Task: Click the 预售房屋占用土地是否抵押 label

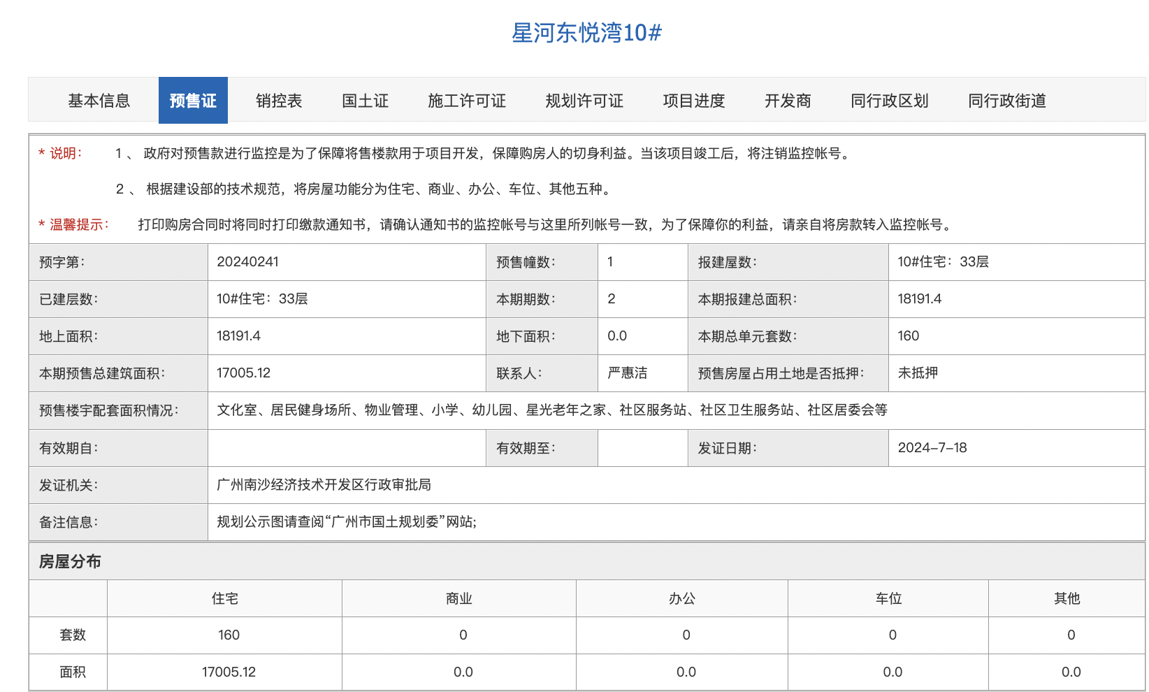Action: (x=781, y=373)
